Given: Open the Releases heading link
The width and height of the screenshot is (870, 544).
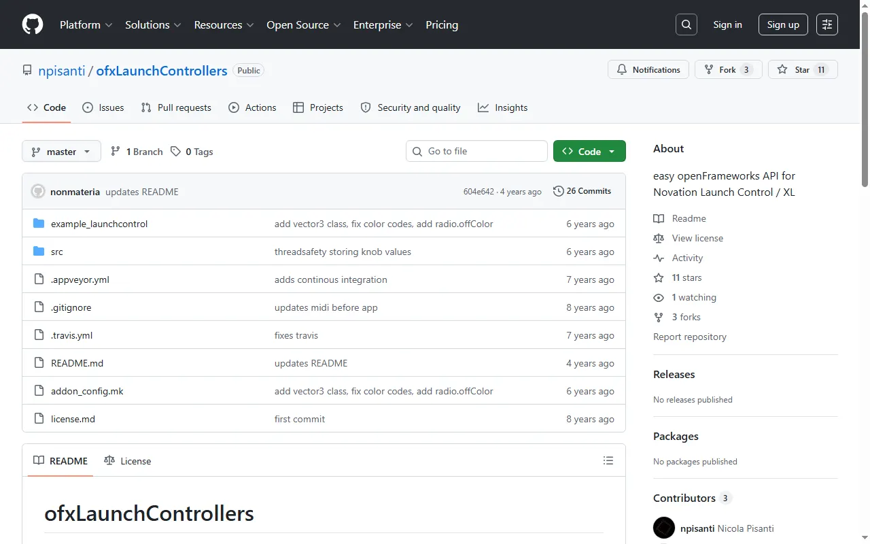Looking at the screenshot, I should (674, 374).
